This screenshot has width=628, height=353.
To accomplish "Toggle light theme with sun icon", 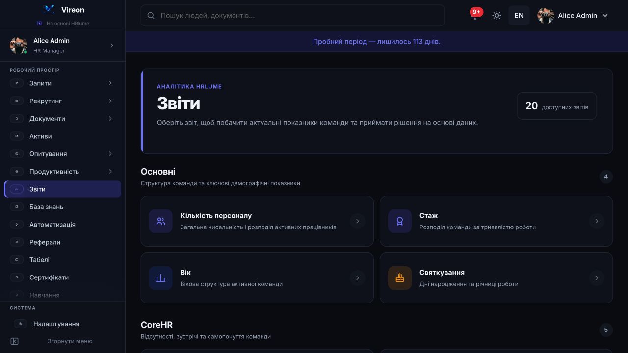I will (497, 16).
